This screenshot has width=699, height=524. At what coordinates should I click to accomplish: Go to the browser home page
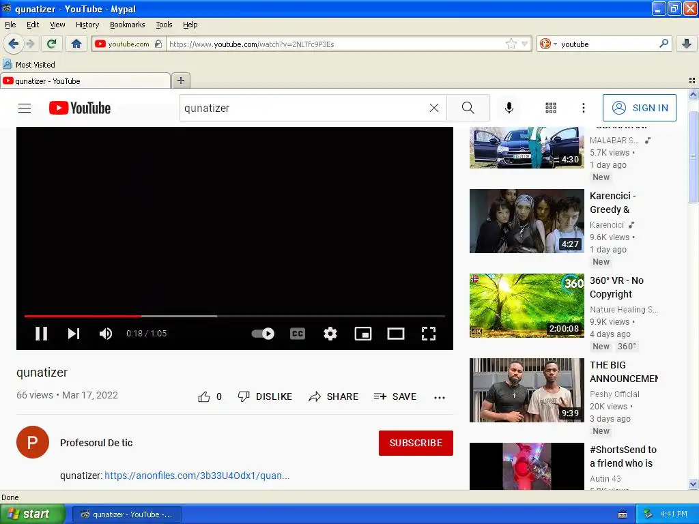[76, 44]
